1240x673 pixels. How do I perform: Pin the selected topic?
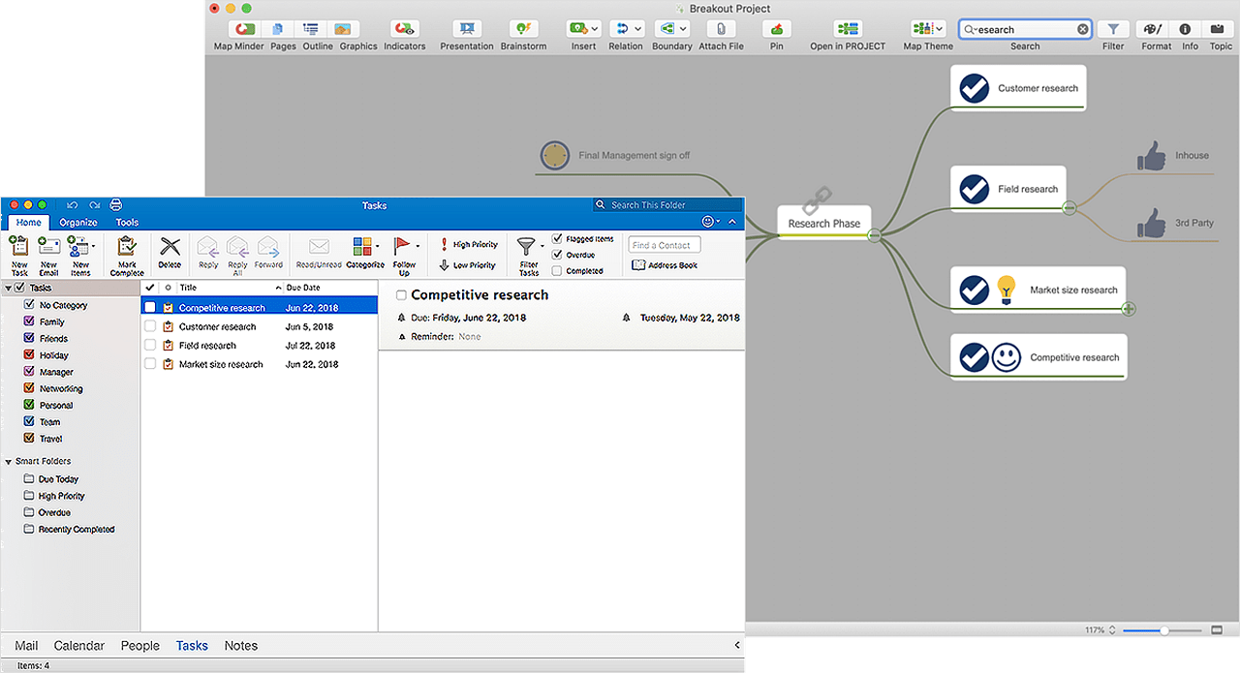(x=776, y=30)
